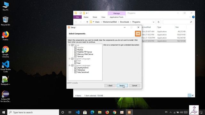
Task: Uncheck the Webalizer component
Action: pyautogui.click(x=76, y=70)
